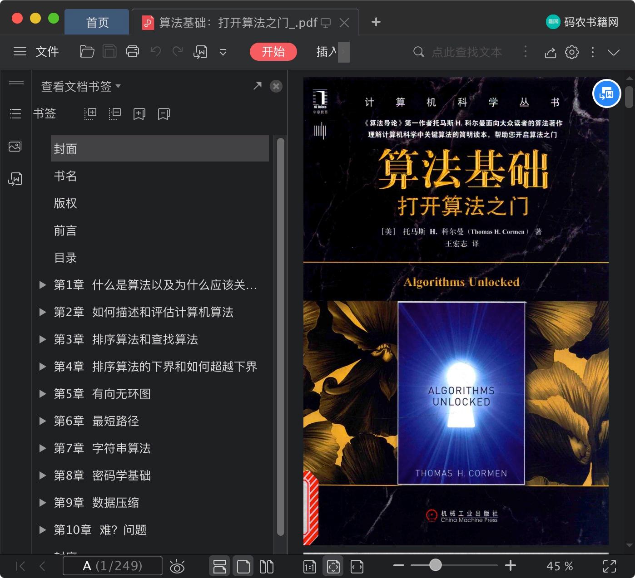Screen dimensions: 635x578
Task: Expand 第6章 最短路径 triangle
Action: 43,421
